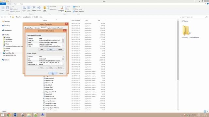Click Delete under user variables
This screenshot has width=209, height=117.
click(x=60, y=49)
